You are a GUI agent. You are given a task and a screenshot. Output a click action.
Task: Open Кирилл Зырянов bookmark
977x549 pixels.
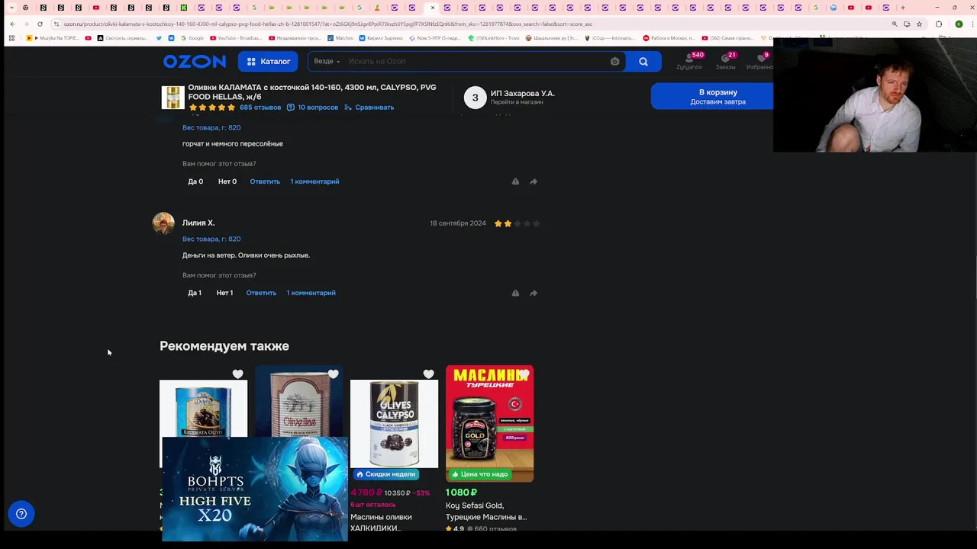pyautogui.click(x=382, y=37)
